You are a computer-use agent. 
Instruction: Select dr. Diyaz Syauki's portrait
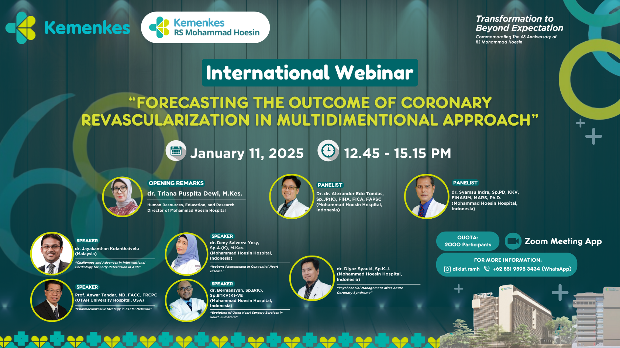[x=312, y=278]
